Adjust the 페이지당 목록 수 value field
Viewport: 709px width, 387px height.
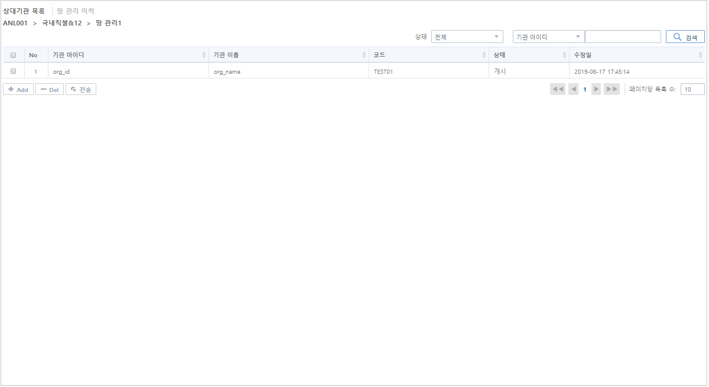pyautogui.click(x=692, y=88)
